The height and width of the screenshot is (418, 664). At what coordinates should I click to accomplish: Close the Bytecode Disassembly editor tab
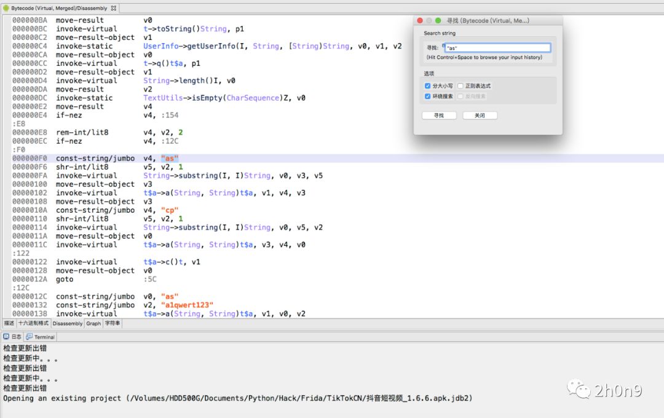(114, 8)
